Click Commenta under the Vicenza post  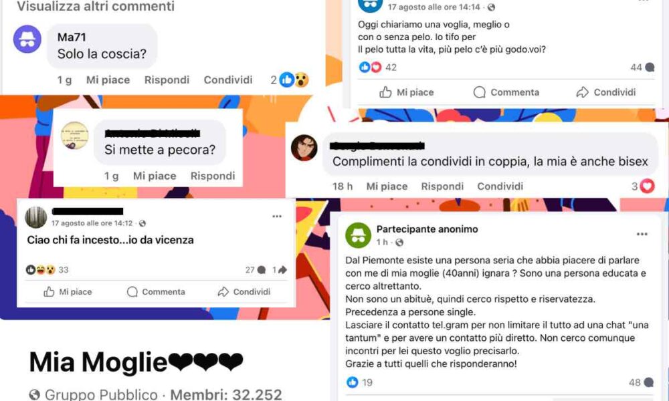tap(156, 292)
